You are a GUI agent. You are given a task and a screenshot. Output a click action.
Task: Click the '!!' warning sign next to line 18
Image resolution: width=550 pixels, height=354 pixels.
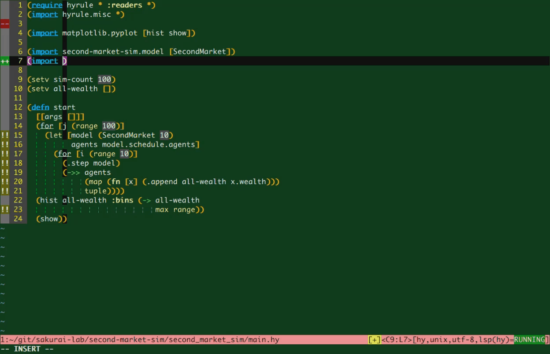(4, 163)
